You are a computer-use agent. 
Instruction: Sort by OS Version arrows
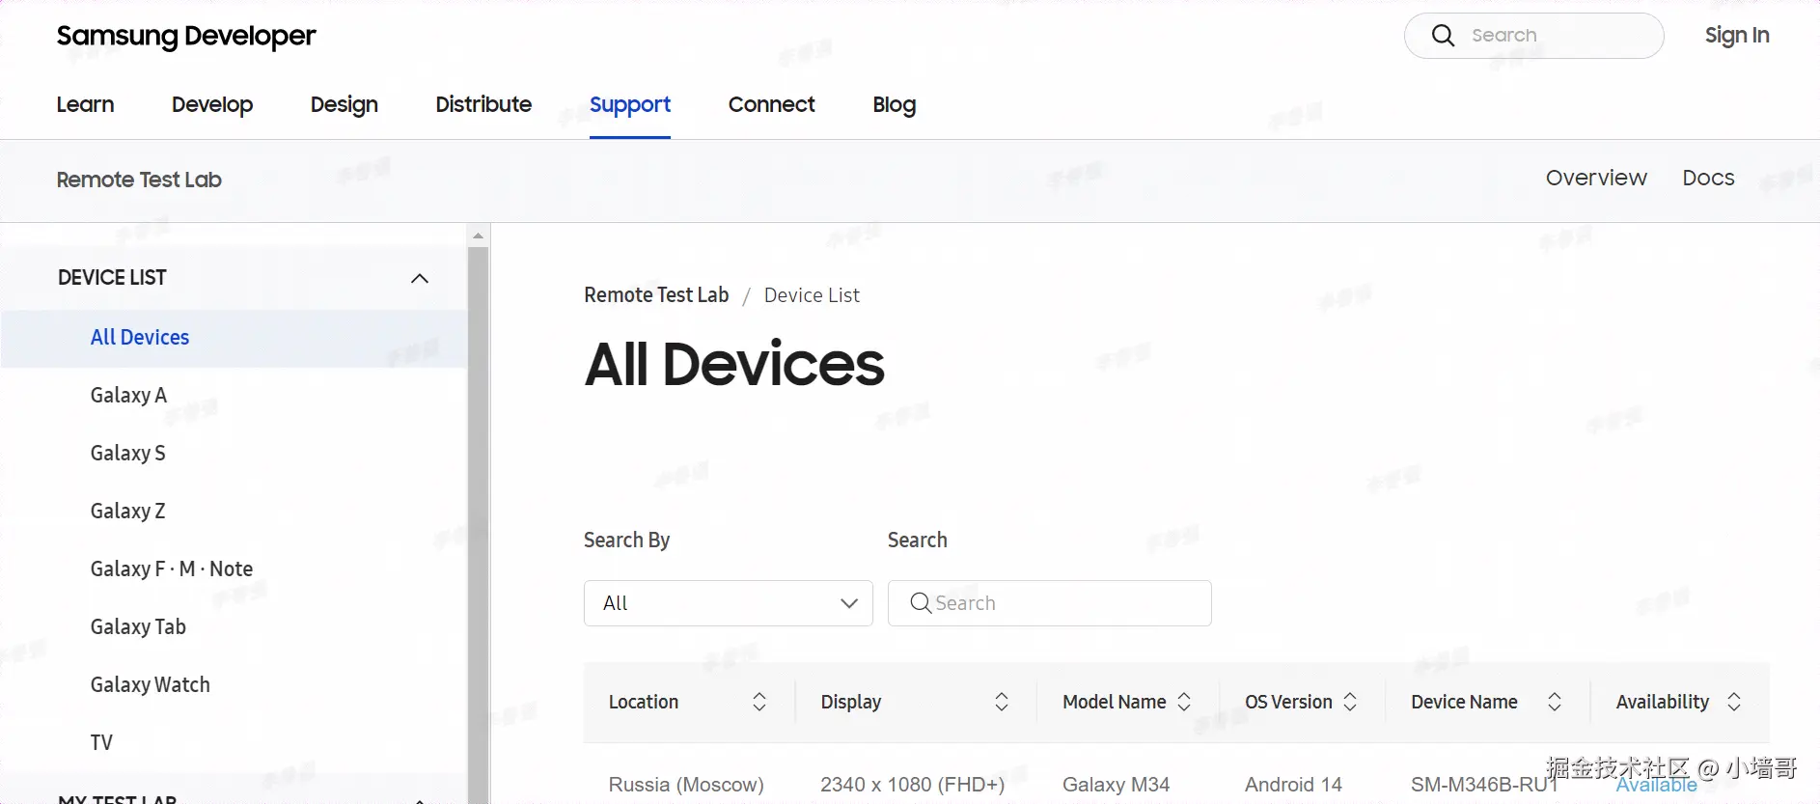(x=1350, y=702)
